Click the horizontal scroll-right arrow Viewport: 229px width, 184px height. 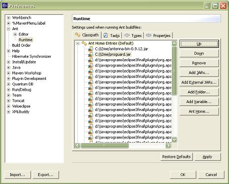pyautogui.click(x=168, y=146)
